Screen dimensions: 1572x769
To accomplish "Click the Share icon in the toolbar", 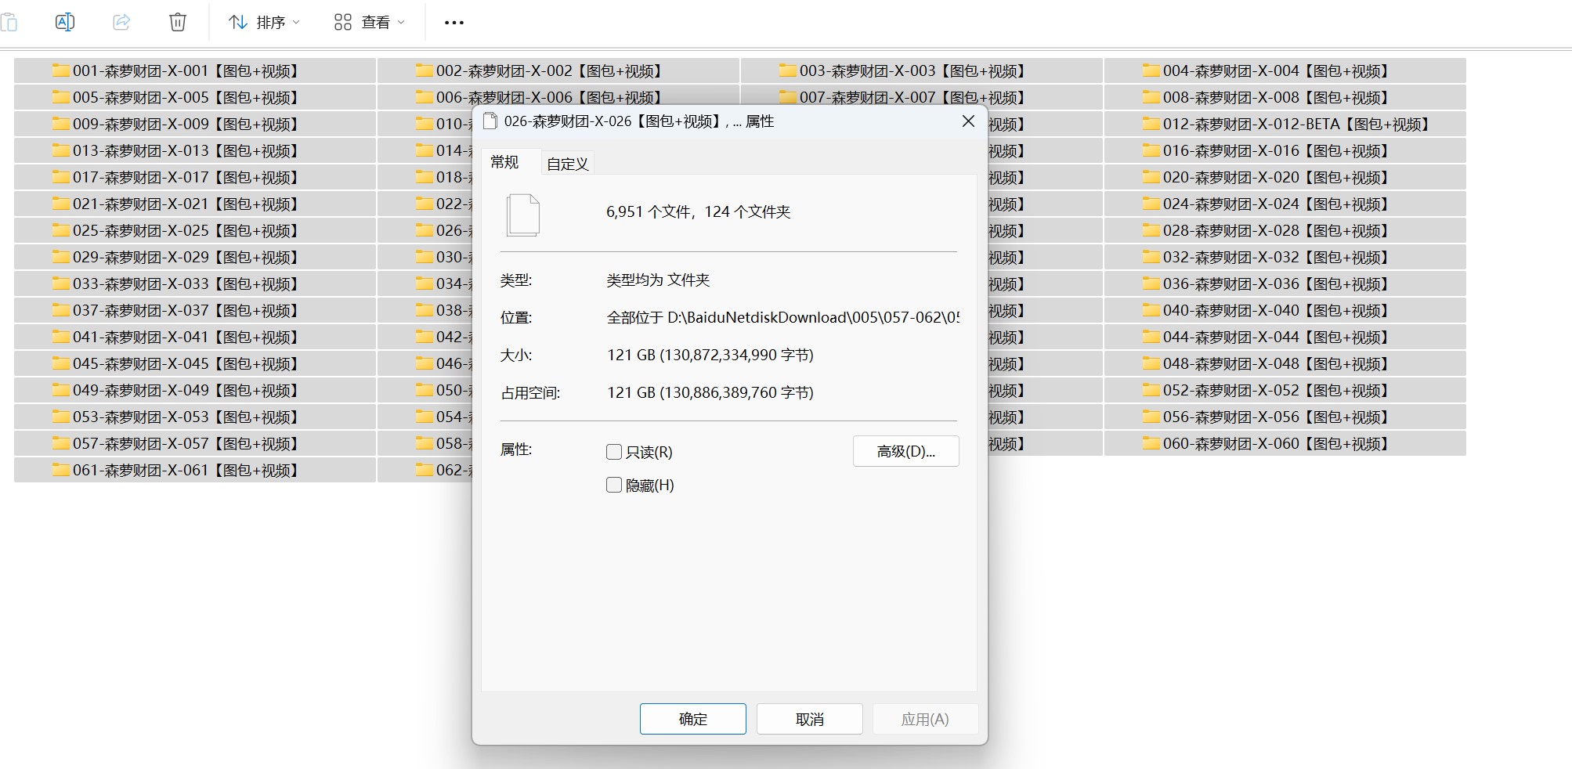I will 121,22.
